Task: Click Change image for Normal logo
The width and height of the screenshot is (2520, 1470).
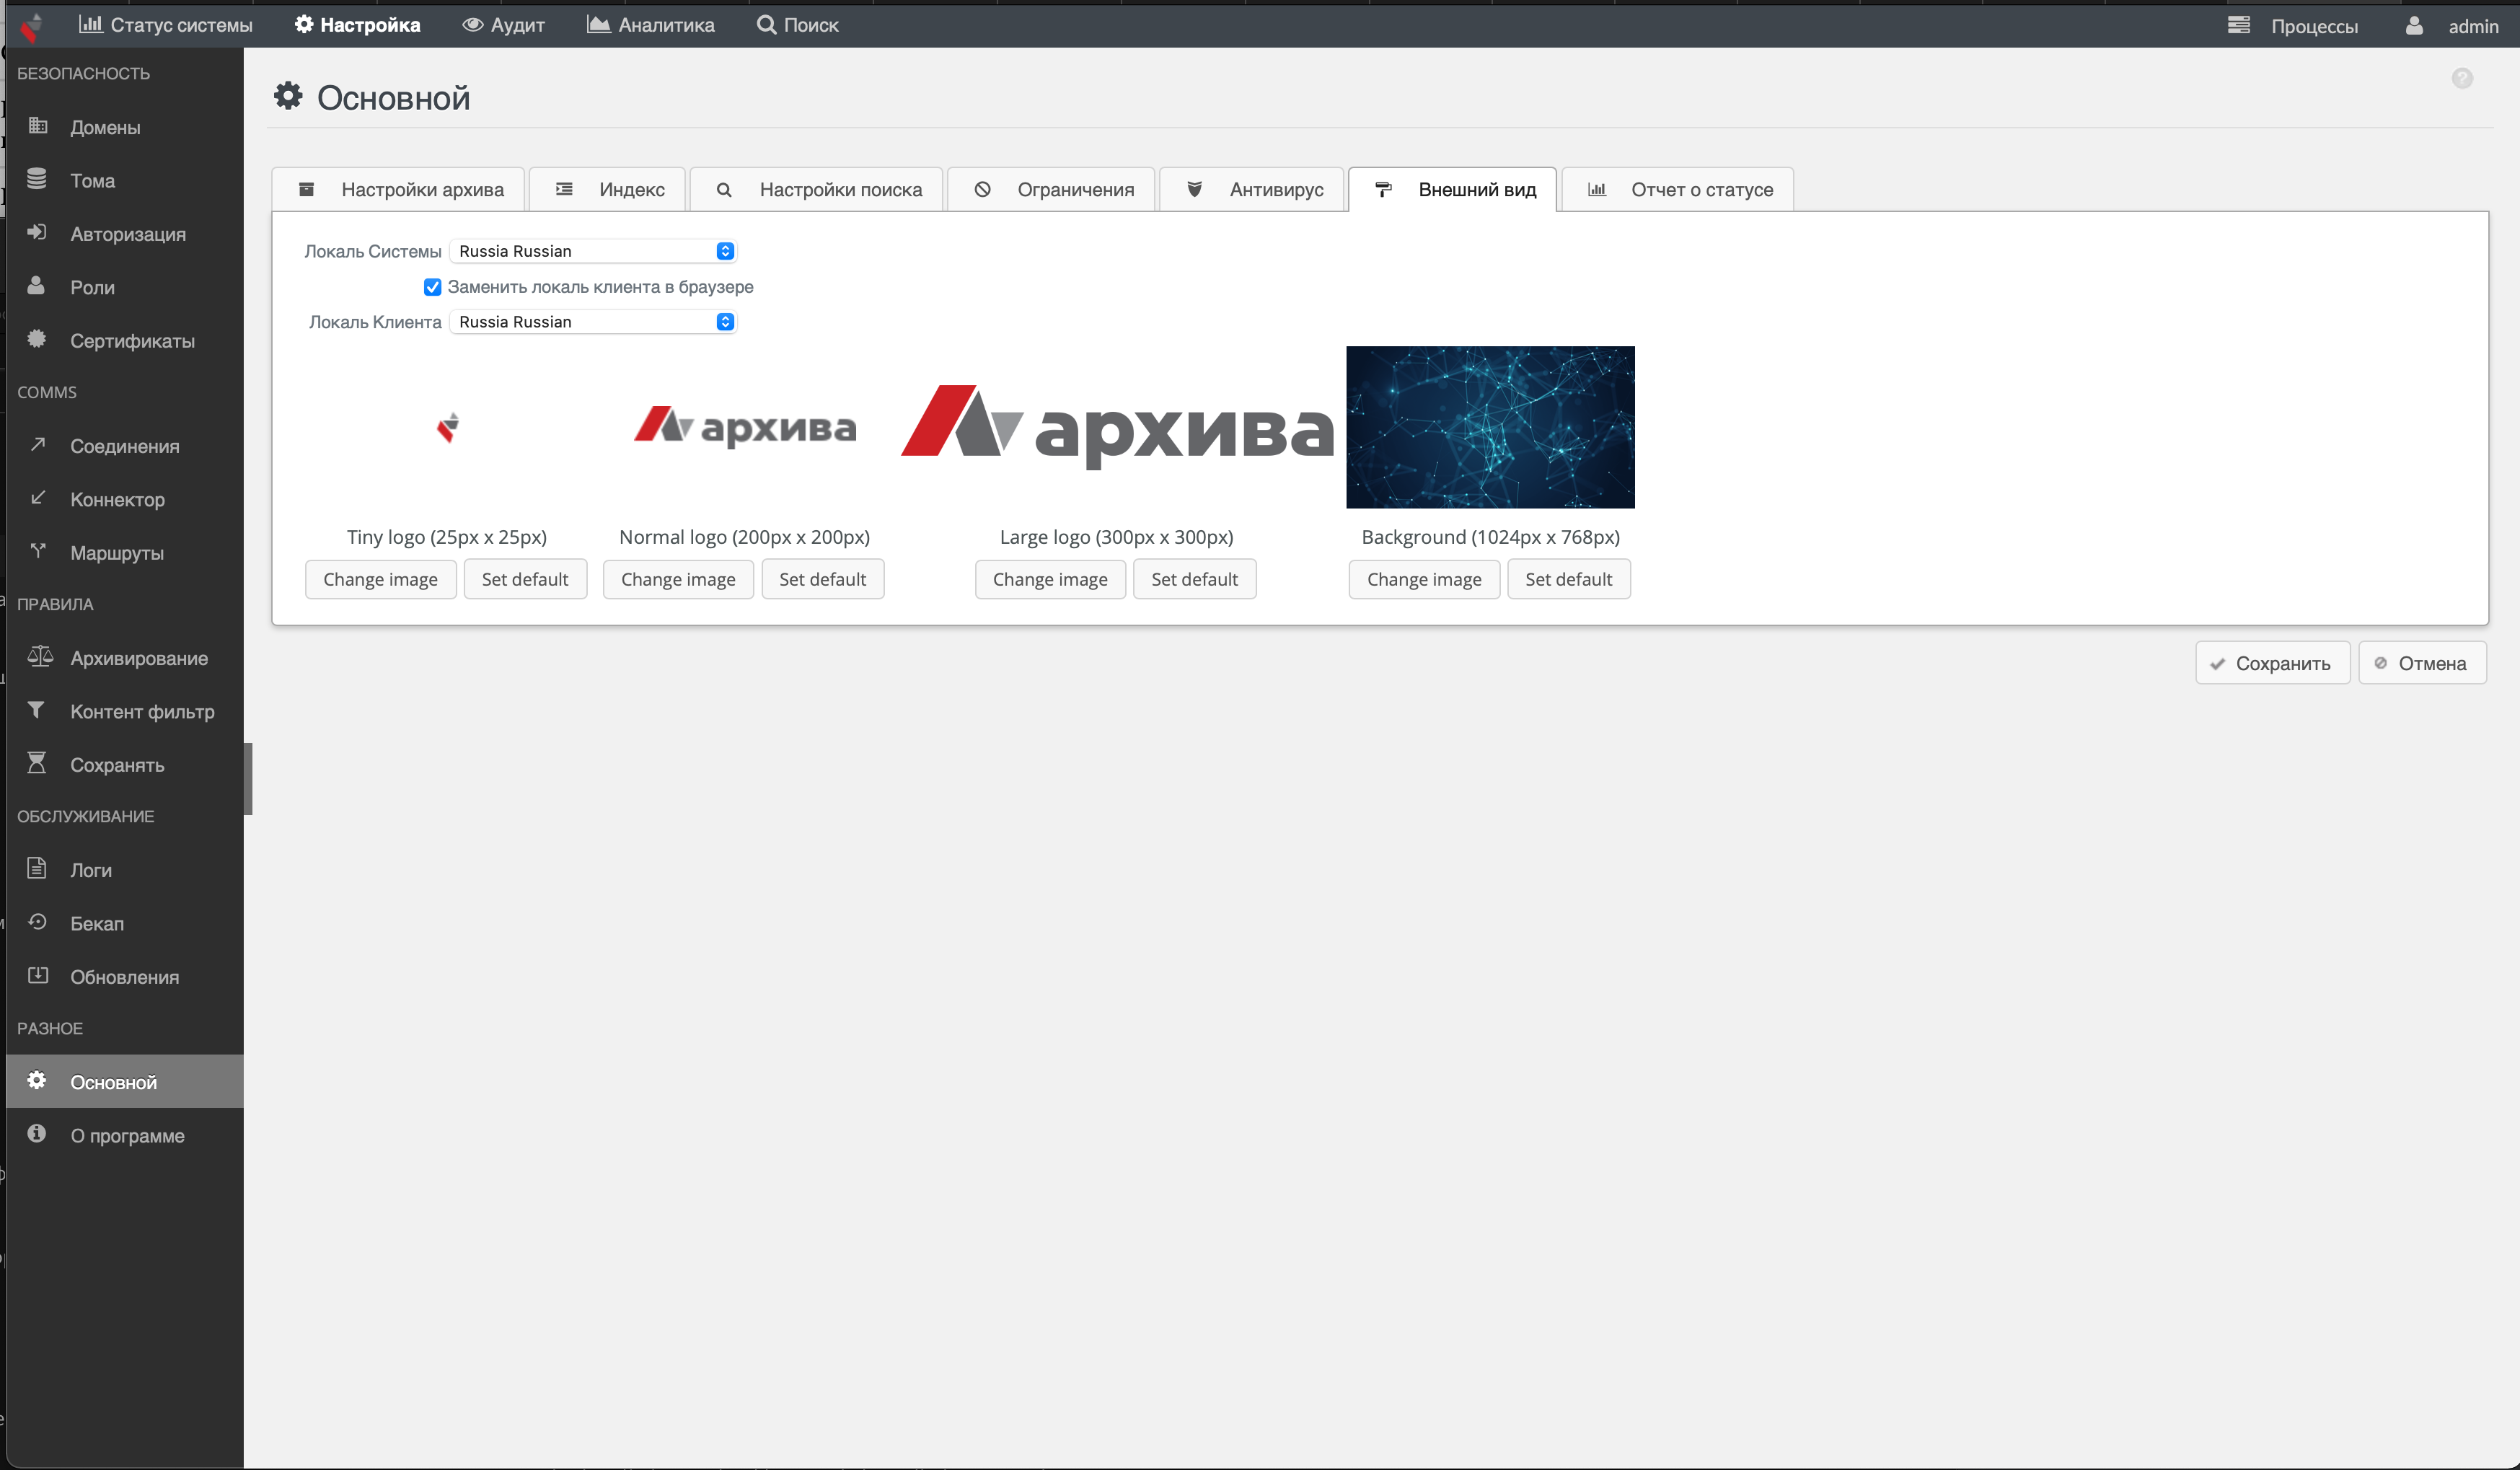Action: click(679, 580)
